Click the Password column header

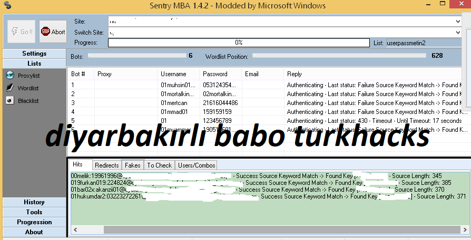point(220,74)
